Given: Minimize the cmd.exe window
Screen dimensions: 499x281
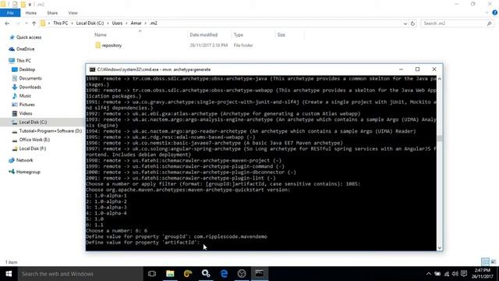Looking at the screenshot, I should coord(401,69).
